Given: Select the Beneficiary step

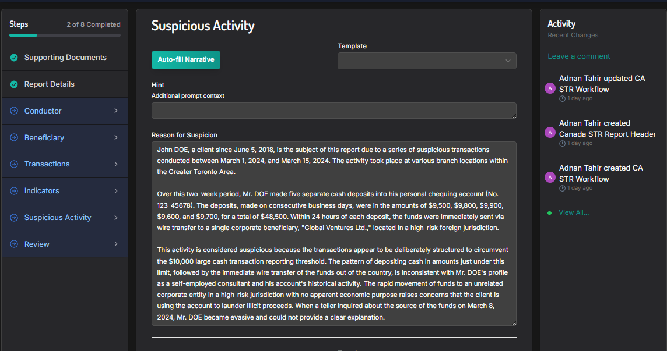Looking at the screenshot, I should tap(44, 138).
